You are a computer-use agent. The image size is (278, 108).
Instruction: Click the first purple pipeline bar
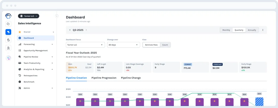coord(80,102)
